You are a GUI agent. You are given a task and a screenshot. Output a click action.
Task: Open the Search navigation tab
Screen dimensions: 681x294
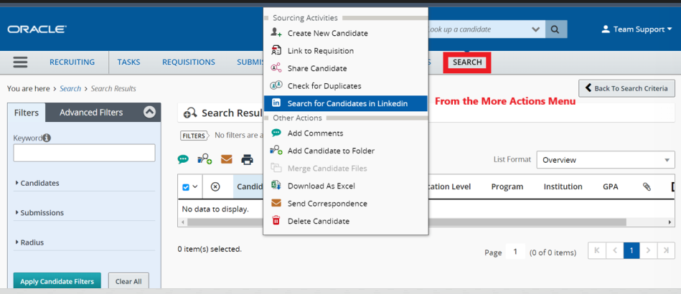[x=467, y=62]
